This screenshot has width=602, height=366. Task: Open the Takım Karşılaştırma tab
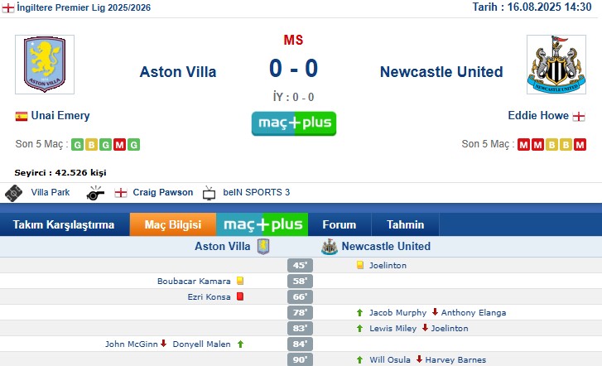point(64,224)
